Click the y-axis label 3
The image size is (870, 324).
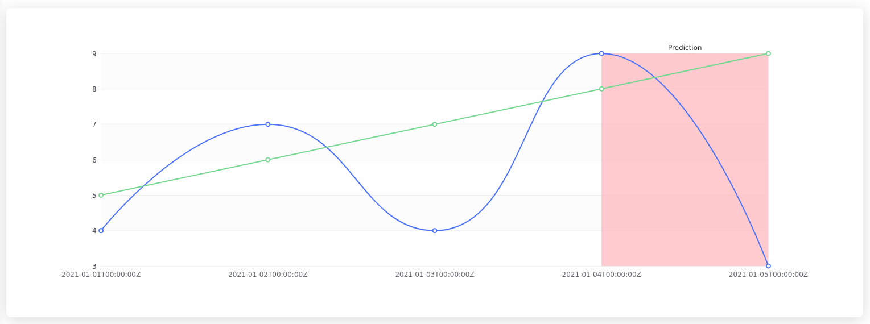[x=94, y=266]
